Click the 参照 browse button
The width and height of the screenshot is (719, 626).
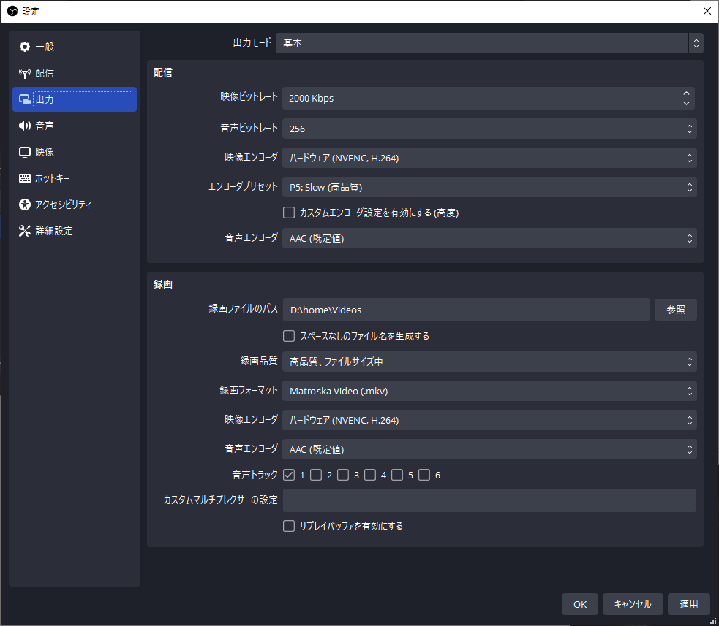pos(675,310)
